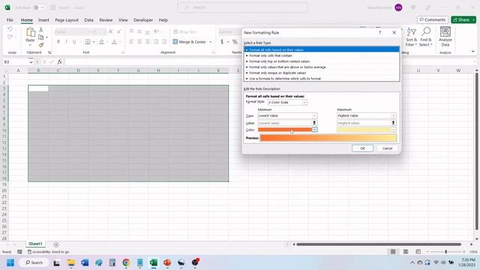This screenshot has width=480, height=270.
Task: Click the New Sheet plus icon
Action: tap(56, 244)
